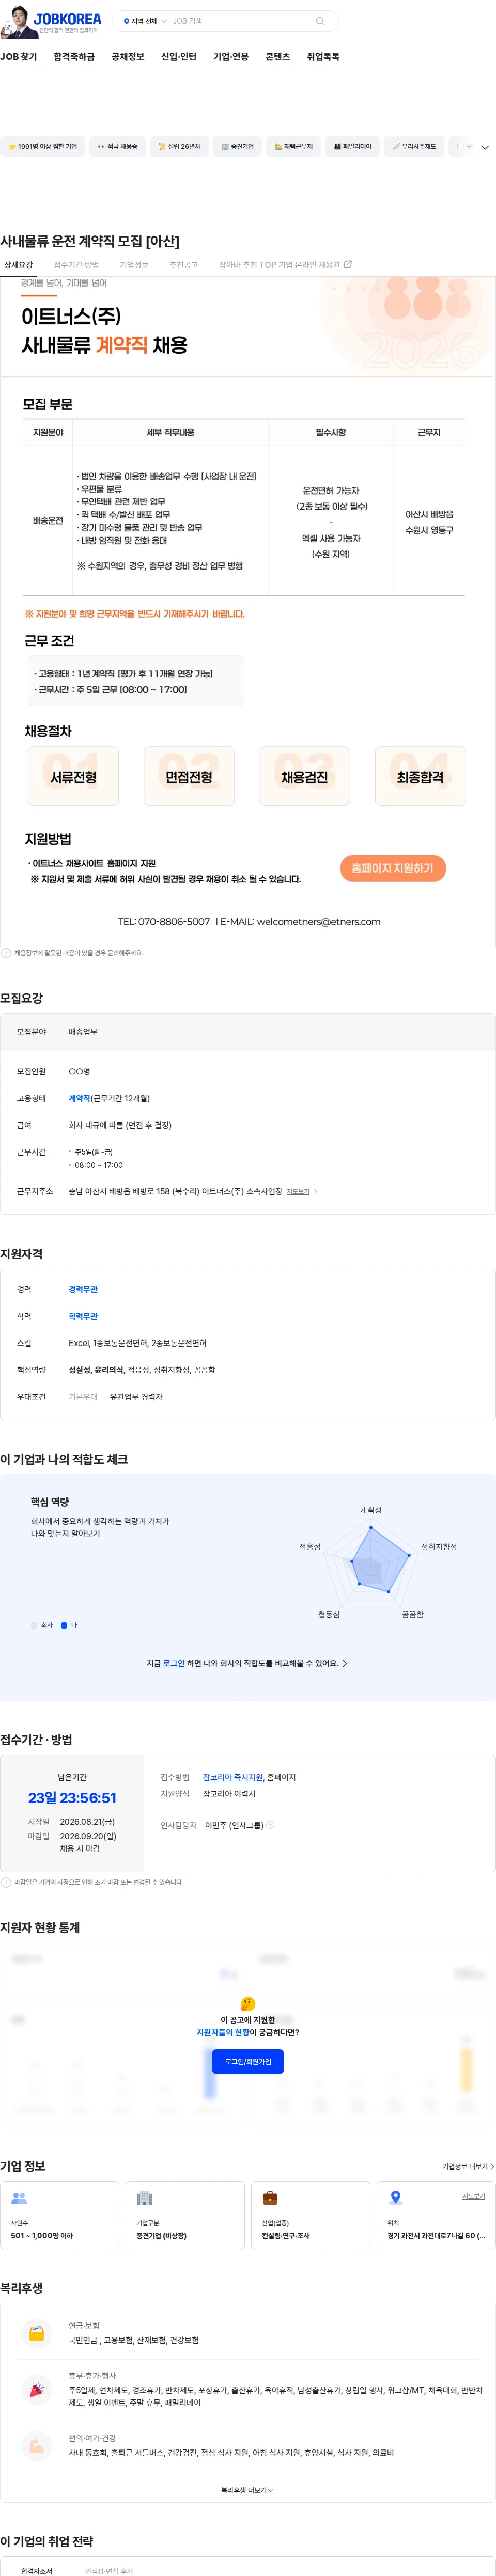Screen dimensions: 496x2576
Task: Click the gray 회사 legend swatch
Action: (x=34, y=1625)
